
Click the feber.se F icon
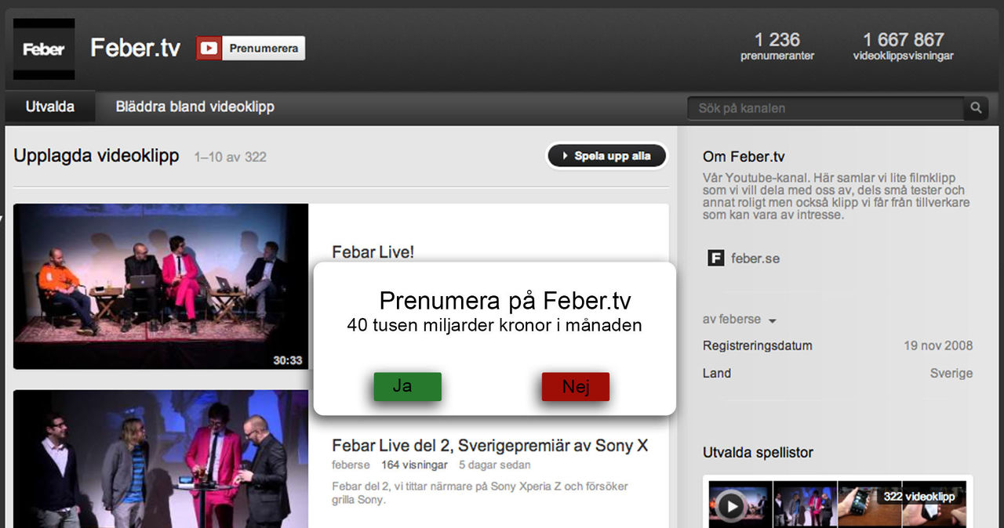[x=714, y=258]
